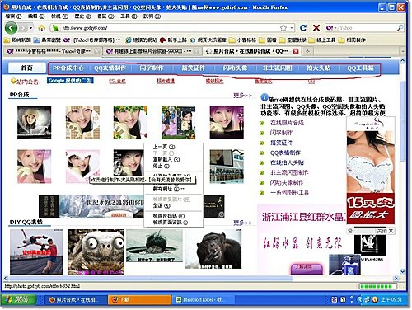412x310 pixels.
Task: Click the green Back arrow button
Action: (x=12, y=28)
